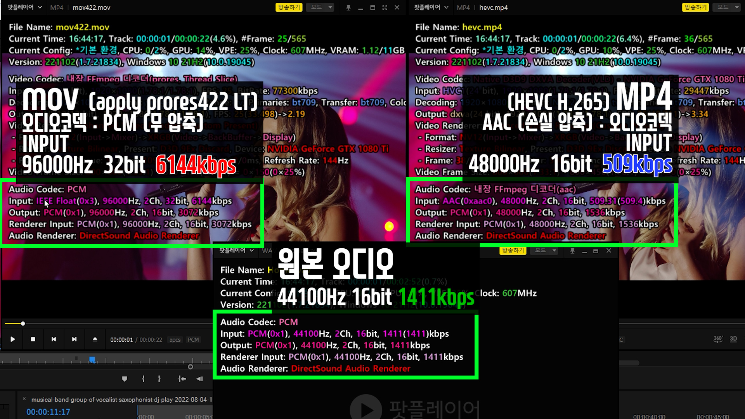Viewport: 745px width, 419px height.
Task: Open 모드 dropdown in mov422.mov window
Action: 321,7
